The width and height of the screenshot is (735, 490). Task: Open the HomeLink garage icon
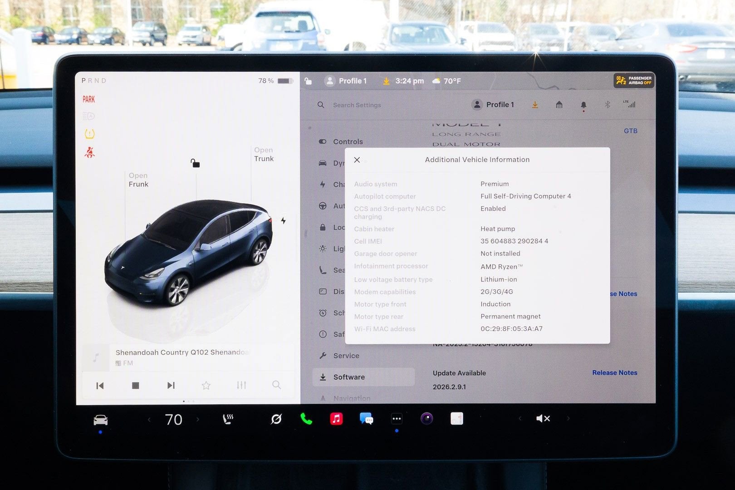tap(559, 105)
